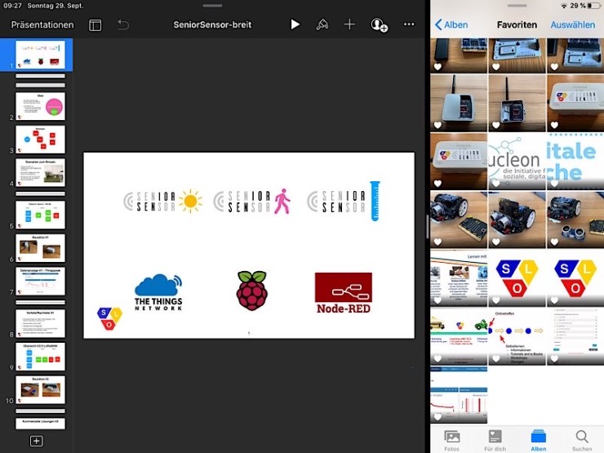Viewport: 604px width, 453px height.
Task: Select the Senior Sensor sun logo on slide
Action: (x=162, y=202)
